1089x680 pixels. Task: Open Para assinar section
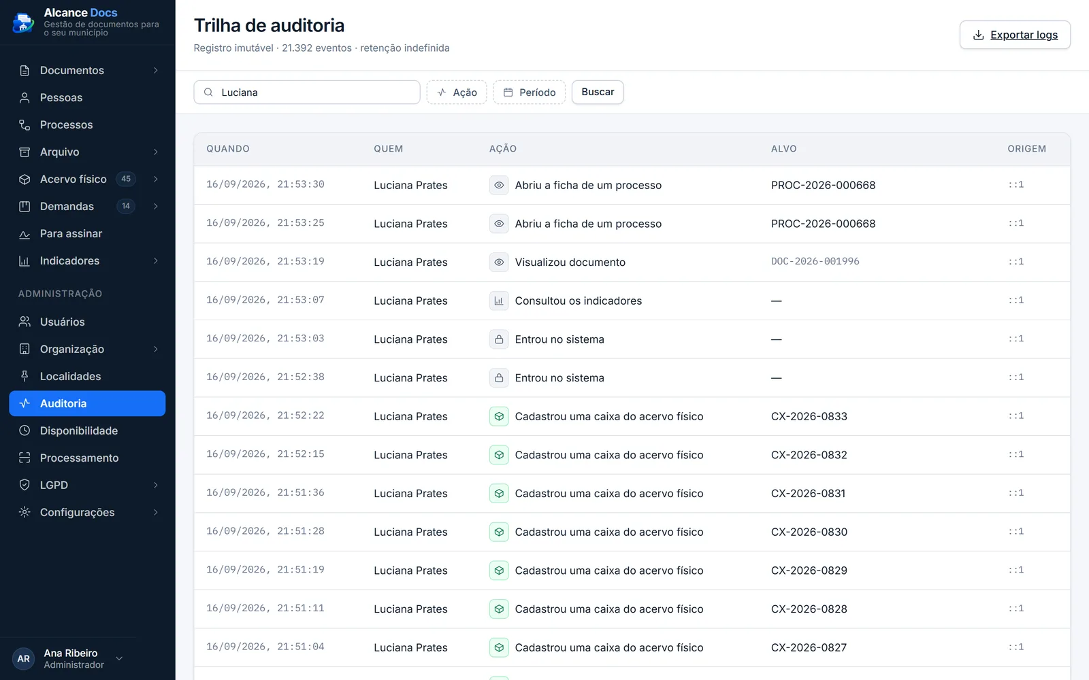point(87,234)
